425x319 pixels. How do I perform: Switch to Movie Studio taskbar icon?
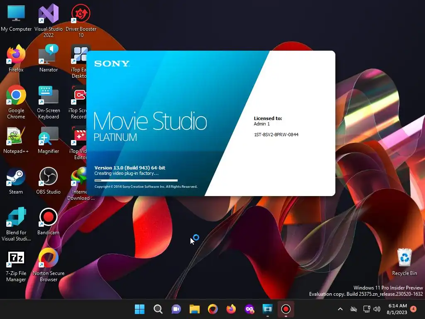pos(268,309)
